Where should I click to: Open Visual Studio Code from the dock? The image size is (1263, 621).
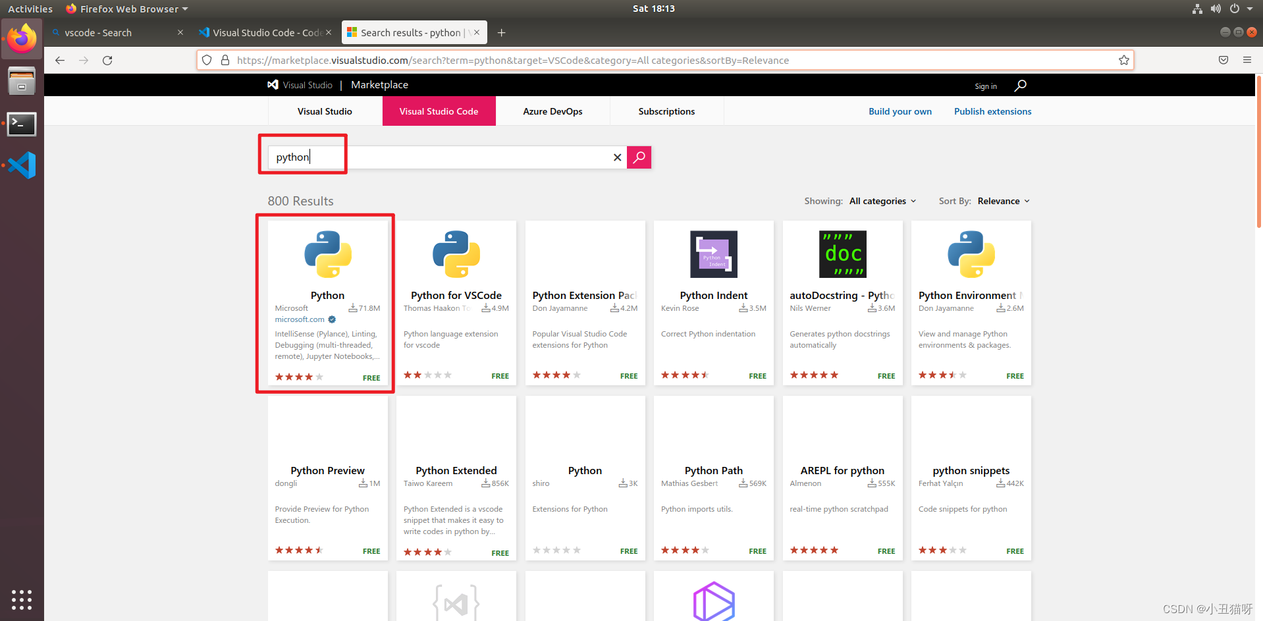click(22, 165)
